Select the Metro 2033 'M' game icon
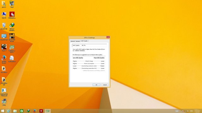This screenshot has height=113, width=202. pyautogui.click(x=12, y=37)
